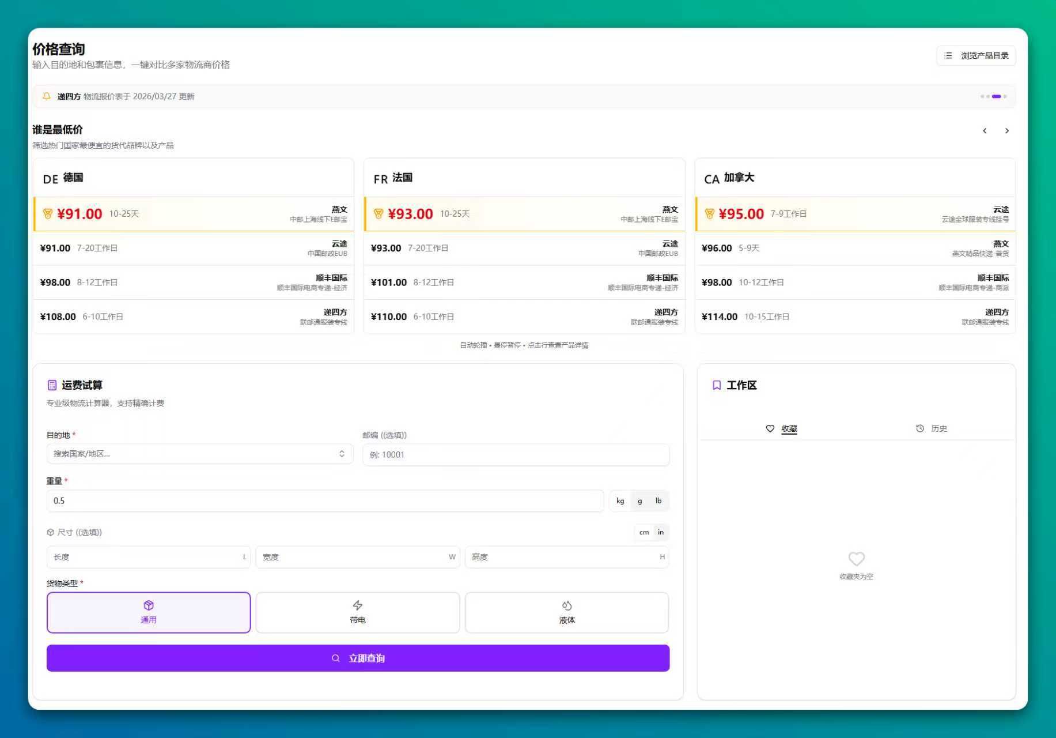Open the 目的地 country search dropdown
The image size is (1056, 738).
pyautogui.click(x=199, y=454)
